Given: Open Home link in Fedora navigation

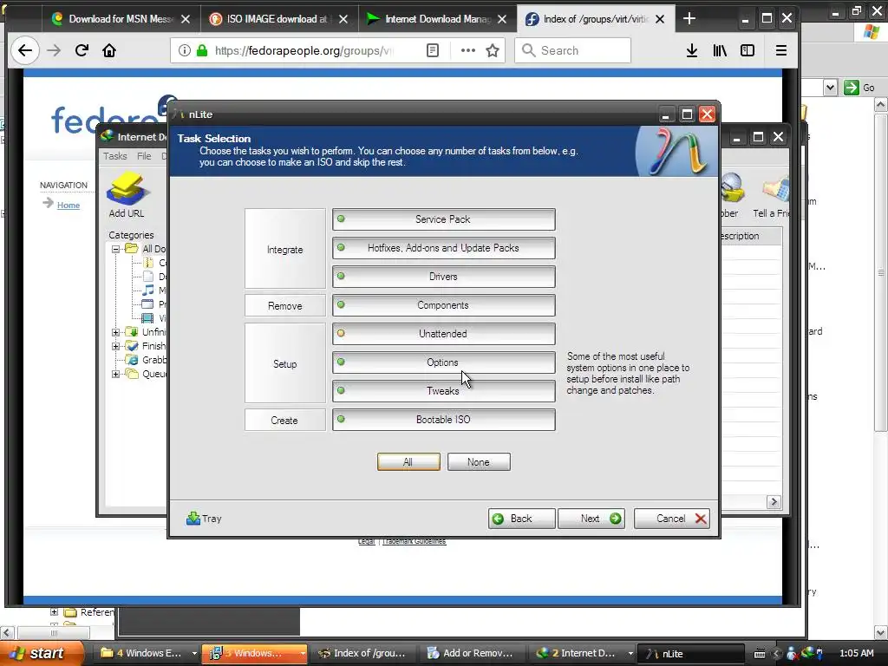Looking at the screenshot, I should (69, 205).
